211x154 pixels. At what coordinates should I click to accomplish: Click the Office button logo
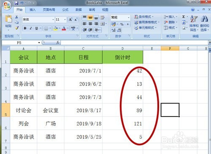pyautogui.click(x=7, y=5)
